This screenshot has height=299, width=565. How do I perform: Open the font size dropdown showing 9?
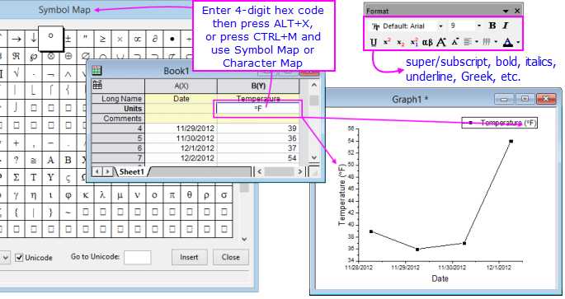coord(478,26)
